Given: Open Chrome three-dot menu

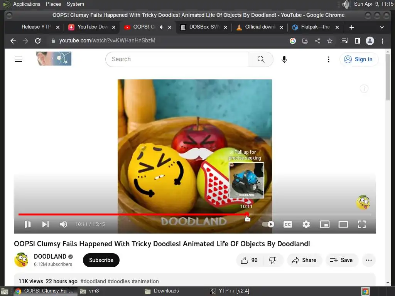Looking at the screenshot, I should coord(382,41).
